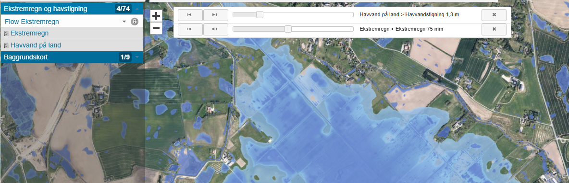Collapse the Ekstremregn og havstigning panel arrow

[x=137, y=8]
